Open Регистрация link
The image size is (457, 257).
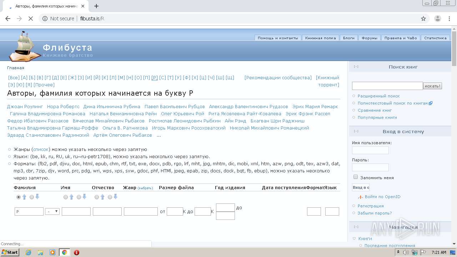pyautogui.click(x=371, y=206)
